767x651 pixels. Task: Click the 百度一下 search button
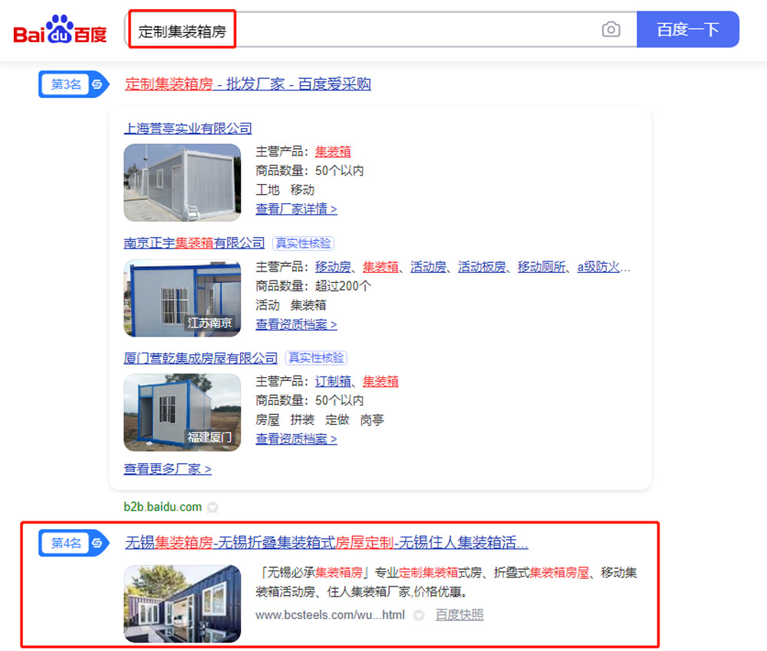pyautogui.click(x=688, y=29)
